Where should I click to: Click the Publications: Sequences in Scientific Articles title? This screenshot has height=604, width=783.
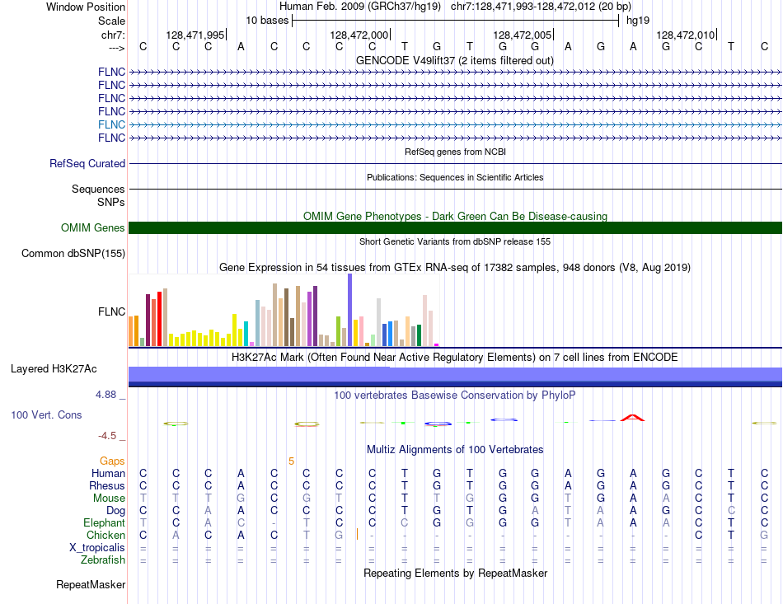(455, 177)
